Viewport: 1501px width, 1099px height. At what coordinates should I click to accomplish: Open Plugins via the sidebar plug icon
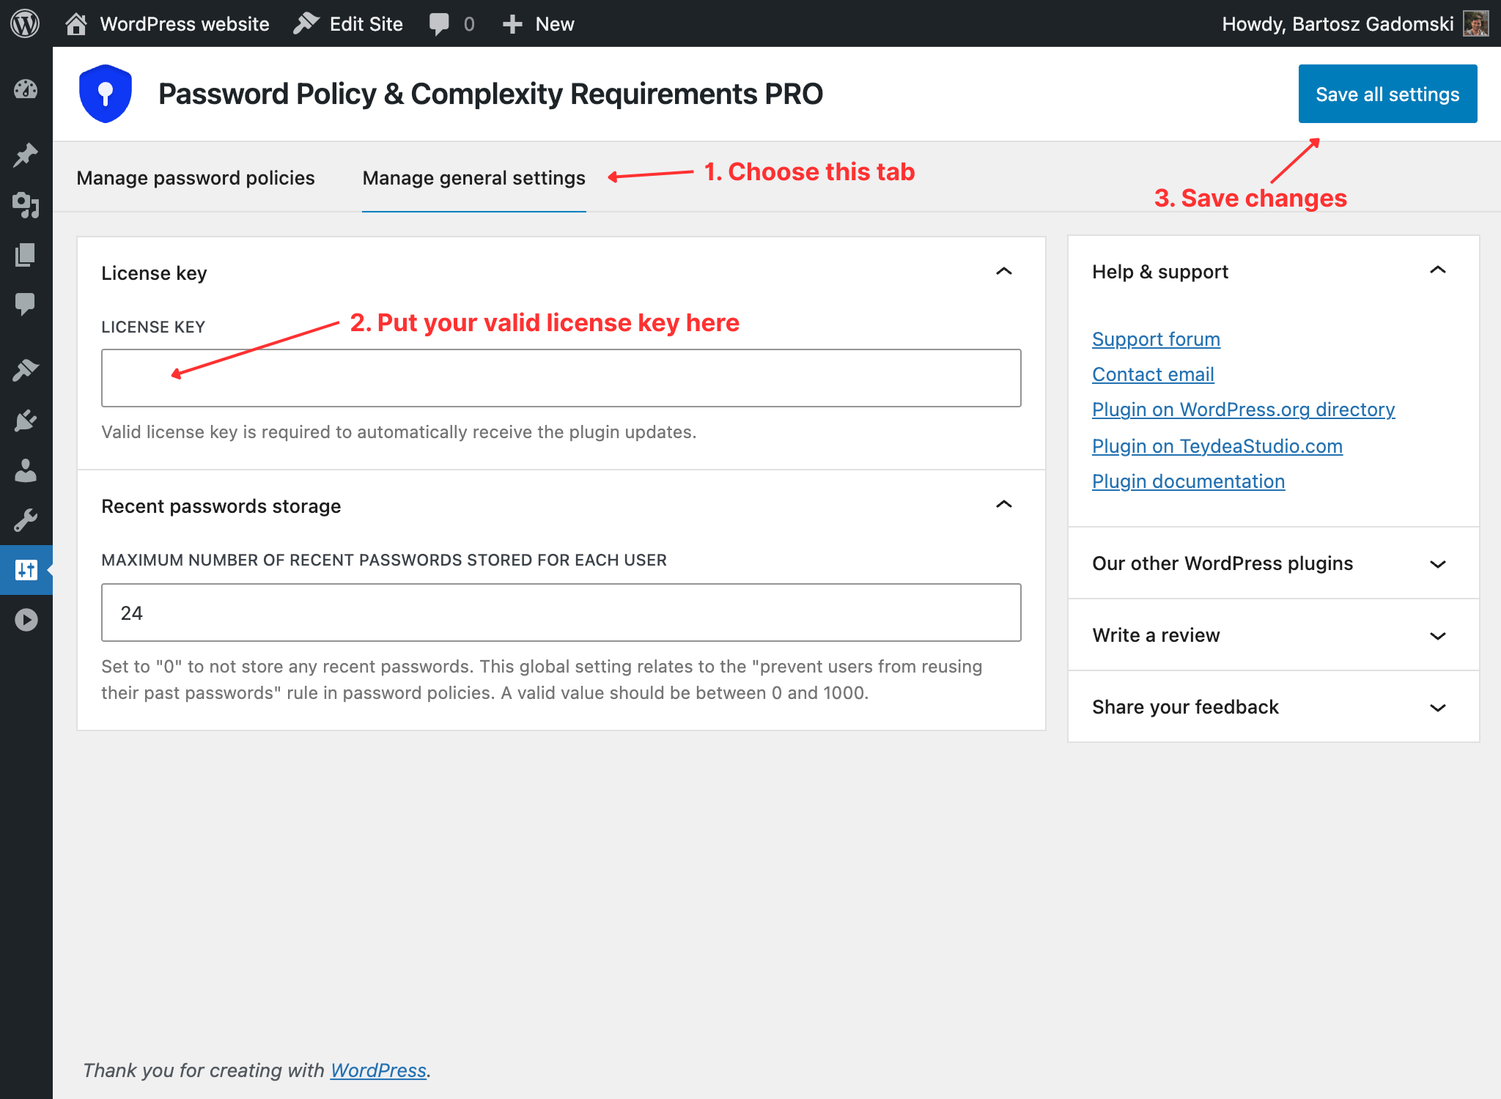point(26,420)
